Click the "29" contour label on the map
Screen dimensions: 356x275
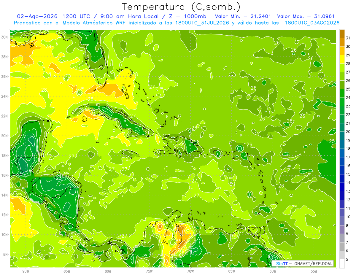(x=27, y=66)
